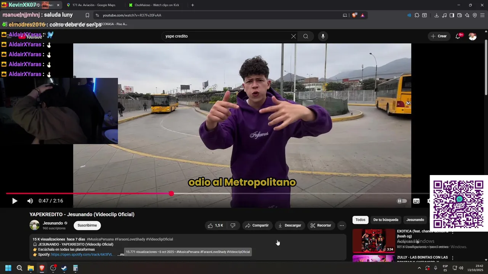The width and height of the screenshot is (488, 274).
Task: Play the YAPEKREDITO video
Action: [x=14, y=201]
